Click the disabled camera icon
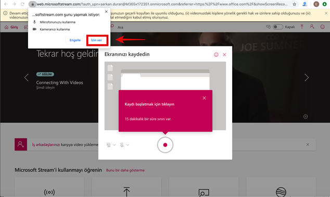Image resolution: width=330 pixels, height=197 pixels. (x=109, y=145)
